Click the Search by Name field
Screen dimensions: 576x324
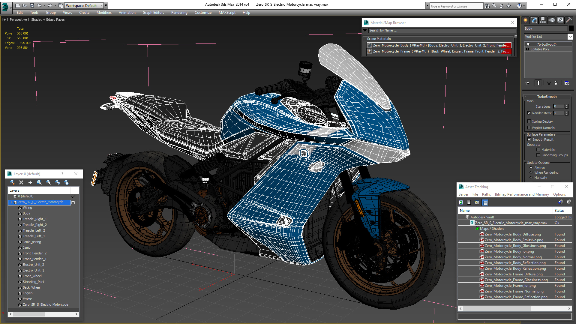pos(441,31)
